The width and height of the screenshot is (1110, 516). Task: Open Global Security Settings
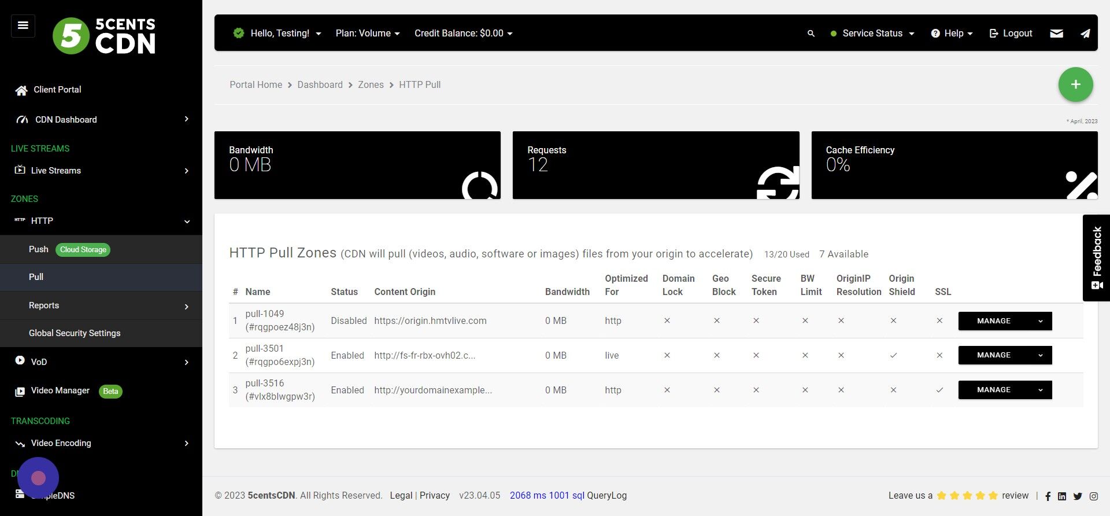[101, 333]
